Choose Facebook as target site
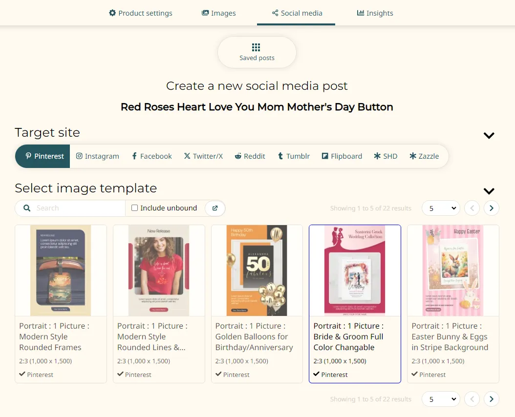The image size is (515, 417). tap(152, 156)
